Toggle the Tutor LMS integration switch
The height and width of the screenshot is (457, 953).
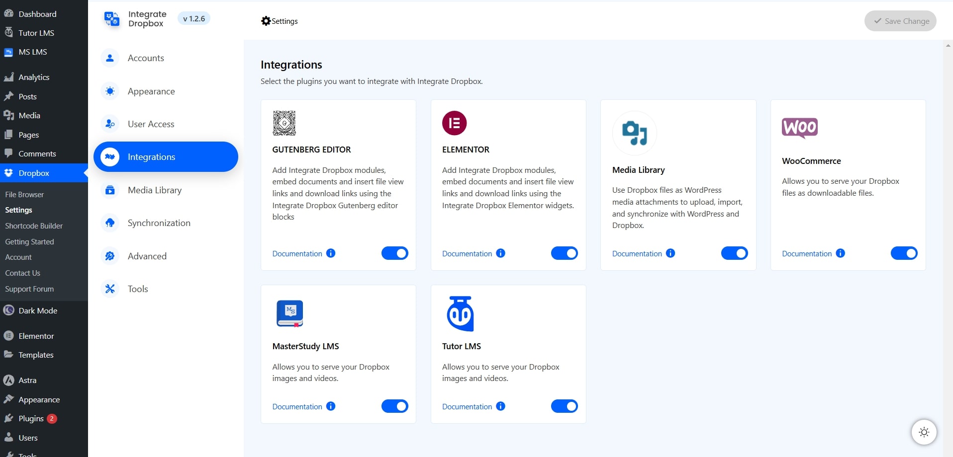pos(565,406)
